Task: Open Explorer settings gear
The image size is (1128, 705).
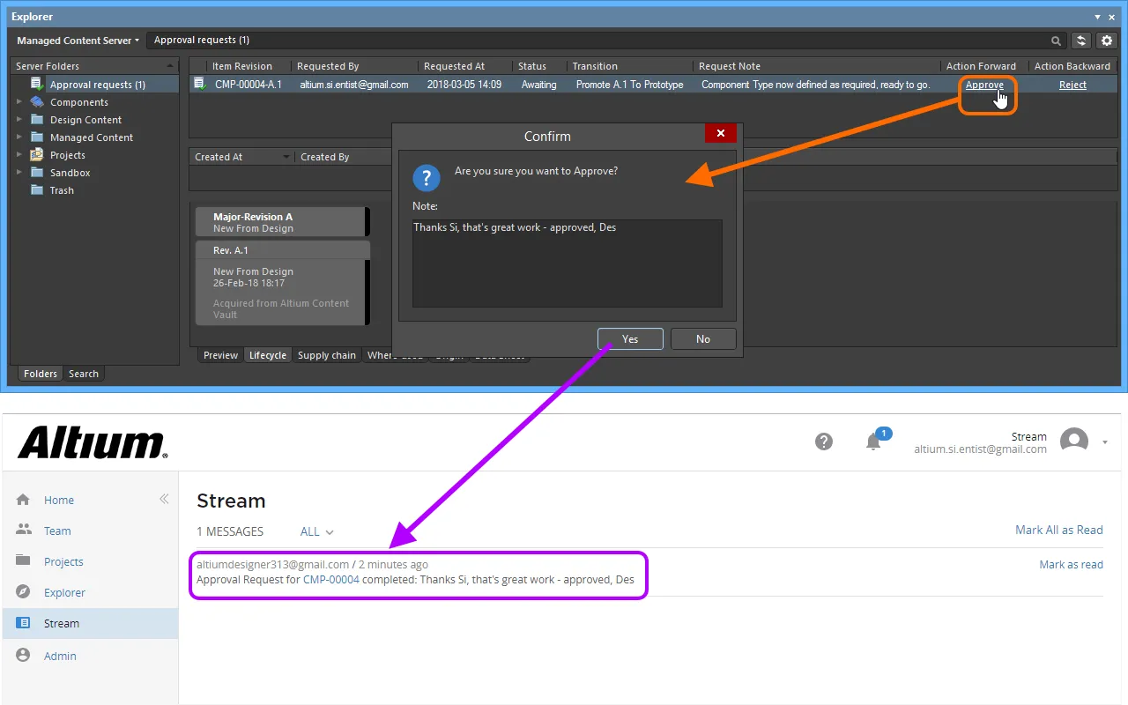Action: pos(1106,41)
